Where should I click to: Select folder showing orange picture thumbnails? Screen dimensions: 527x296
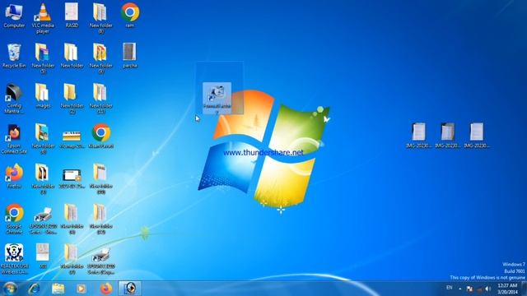click(100, 58)
